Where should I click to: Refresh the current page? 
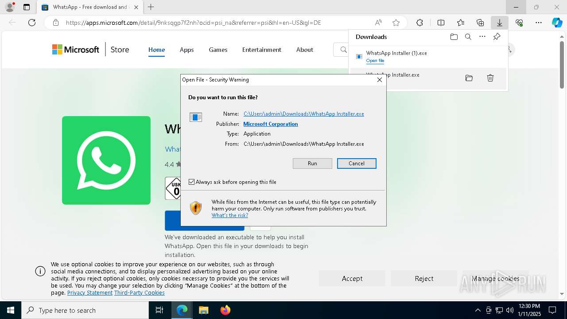pos(32,23)
